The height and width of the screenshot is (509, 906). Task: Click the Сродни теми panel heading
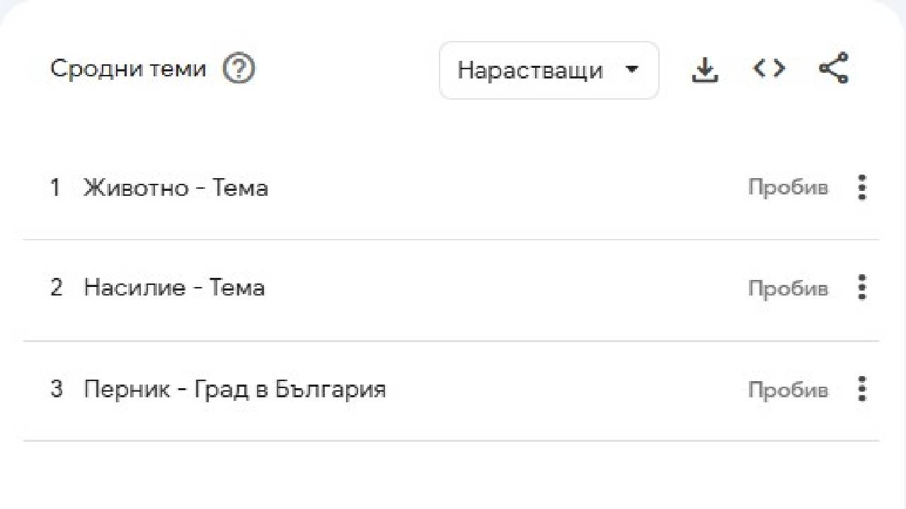point(127,69)
